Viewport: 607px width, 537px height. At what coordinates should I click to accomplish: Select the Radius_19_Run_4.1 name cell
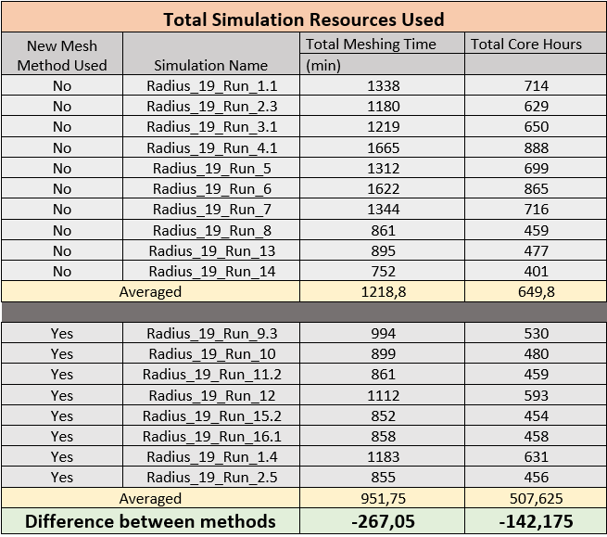211,147
